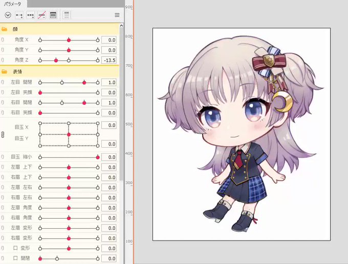348x264 pixels.
Task: Click the 目玉 X value field
Action: click(x=108, y=125)
